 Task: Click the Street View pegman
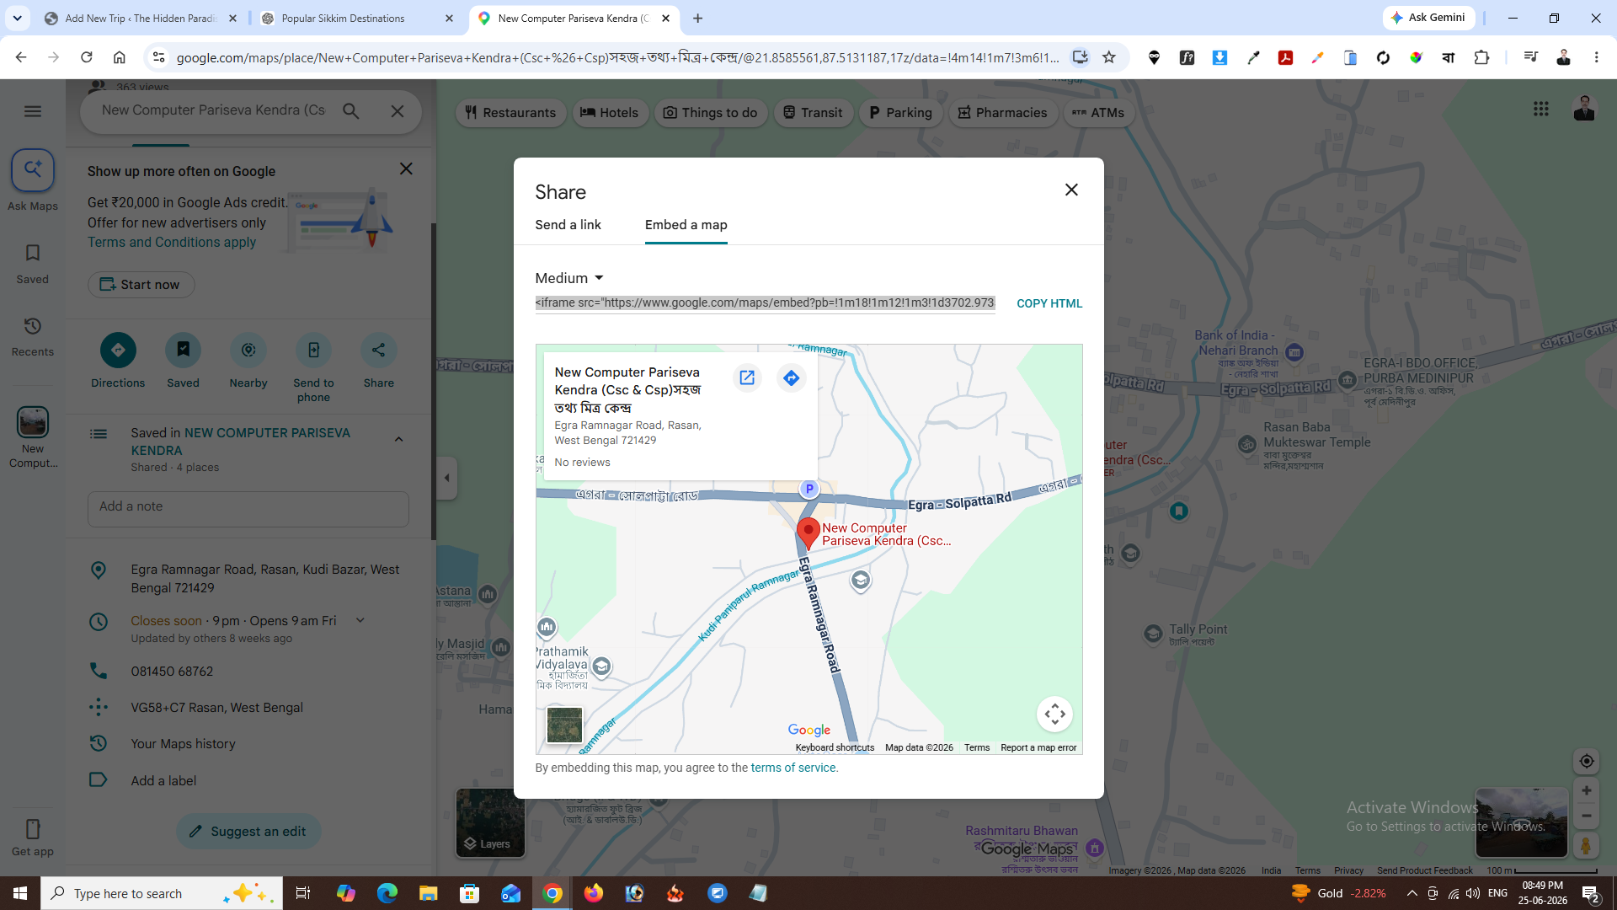click(x=1587, y=845)
